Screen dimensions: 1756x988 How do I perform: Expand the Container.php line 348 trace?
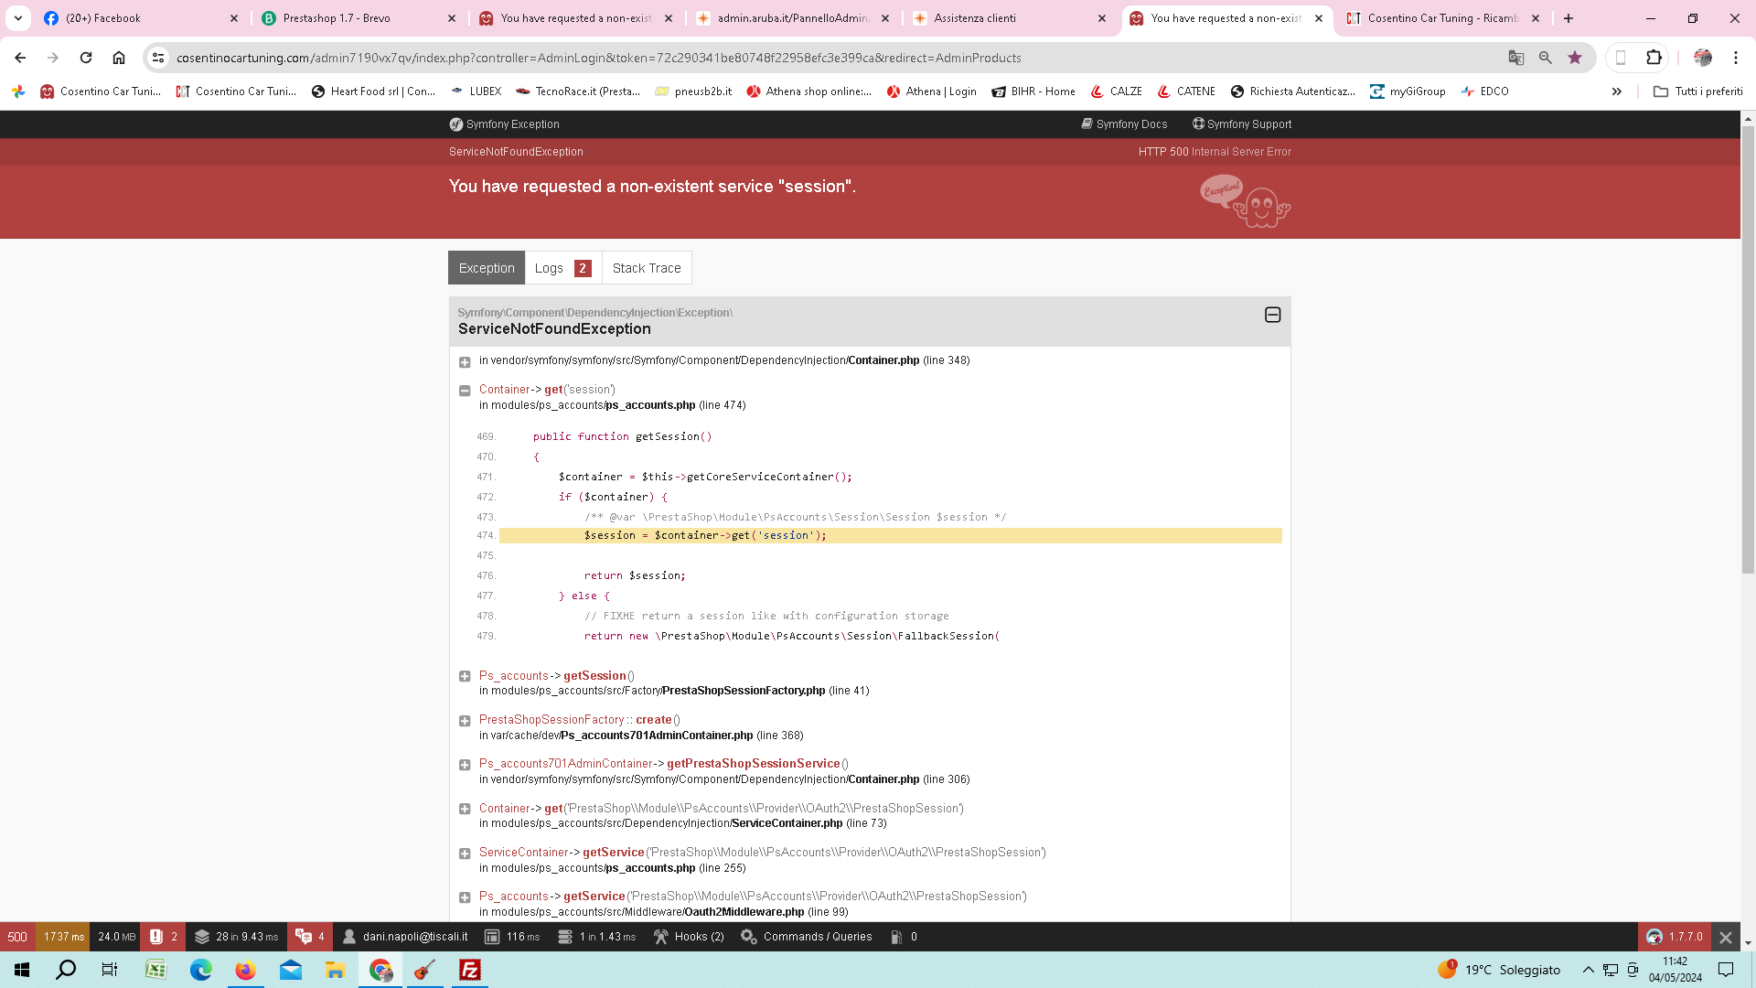[x=465, y=362]
